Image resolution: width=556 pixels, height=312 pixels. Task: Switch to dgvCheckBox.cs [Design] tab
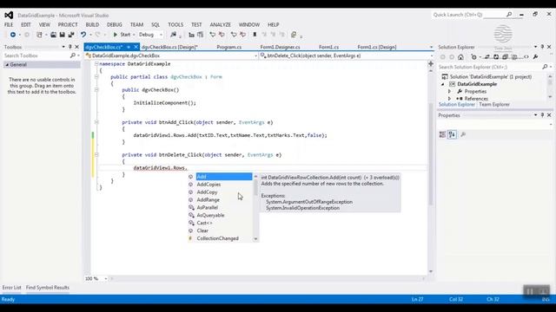[169, 47]
